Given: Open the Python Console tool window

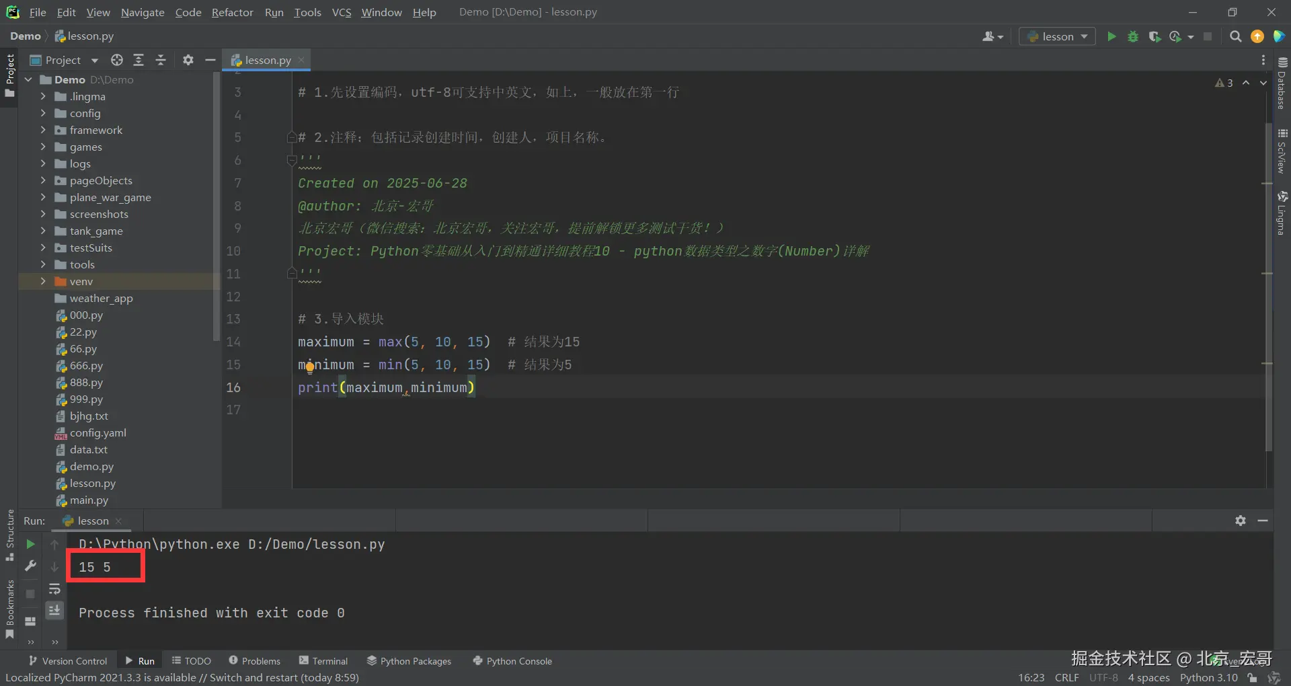Looking at the screenshot, I should point(512,661).
